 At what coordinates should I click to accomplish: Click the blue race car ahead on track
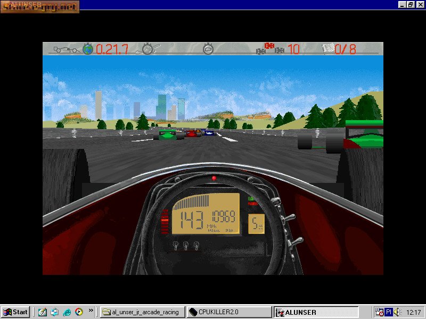click(x=208, y=132)
